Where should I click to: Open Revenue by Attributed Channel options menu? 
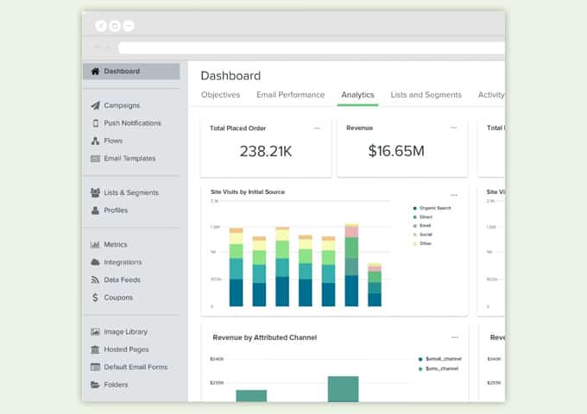(454, 337)
